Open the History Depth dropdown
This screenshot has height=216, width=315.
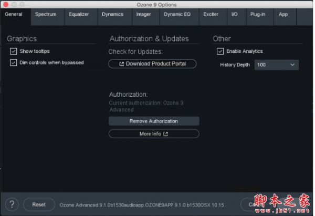[277, 65]
